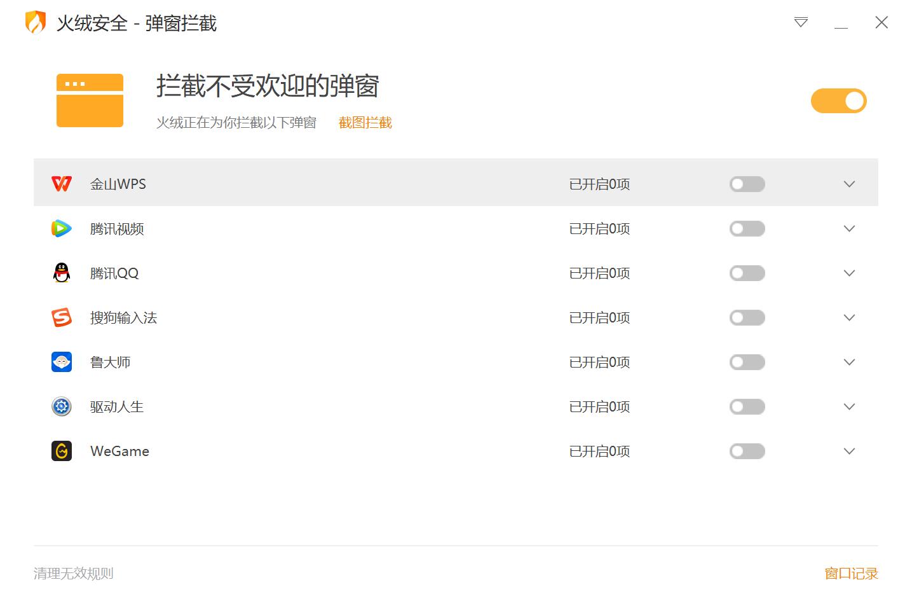Screen dimensions: 912x601
Task: Toggle the 鲁大师 blocking switch
Action: tap(747, 362)
